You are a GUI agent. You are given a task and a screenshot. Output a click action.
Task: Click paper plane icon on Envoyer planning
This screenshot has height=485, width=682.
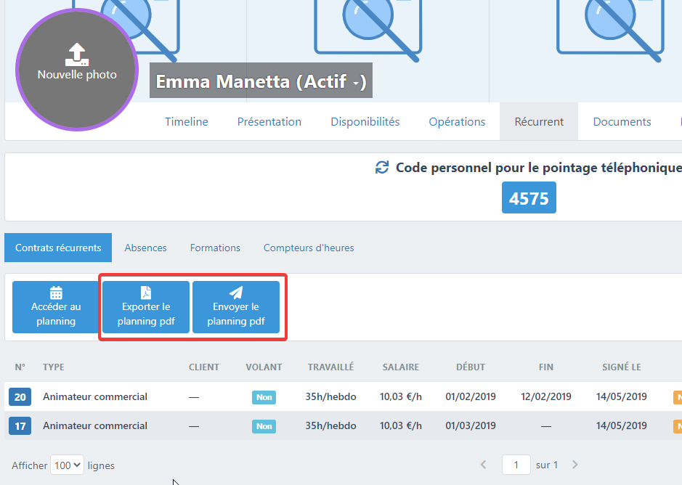click(x=236, y=293)
